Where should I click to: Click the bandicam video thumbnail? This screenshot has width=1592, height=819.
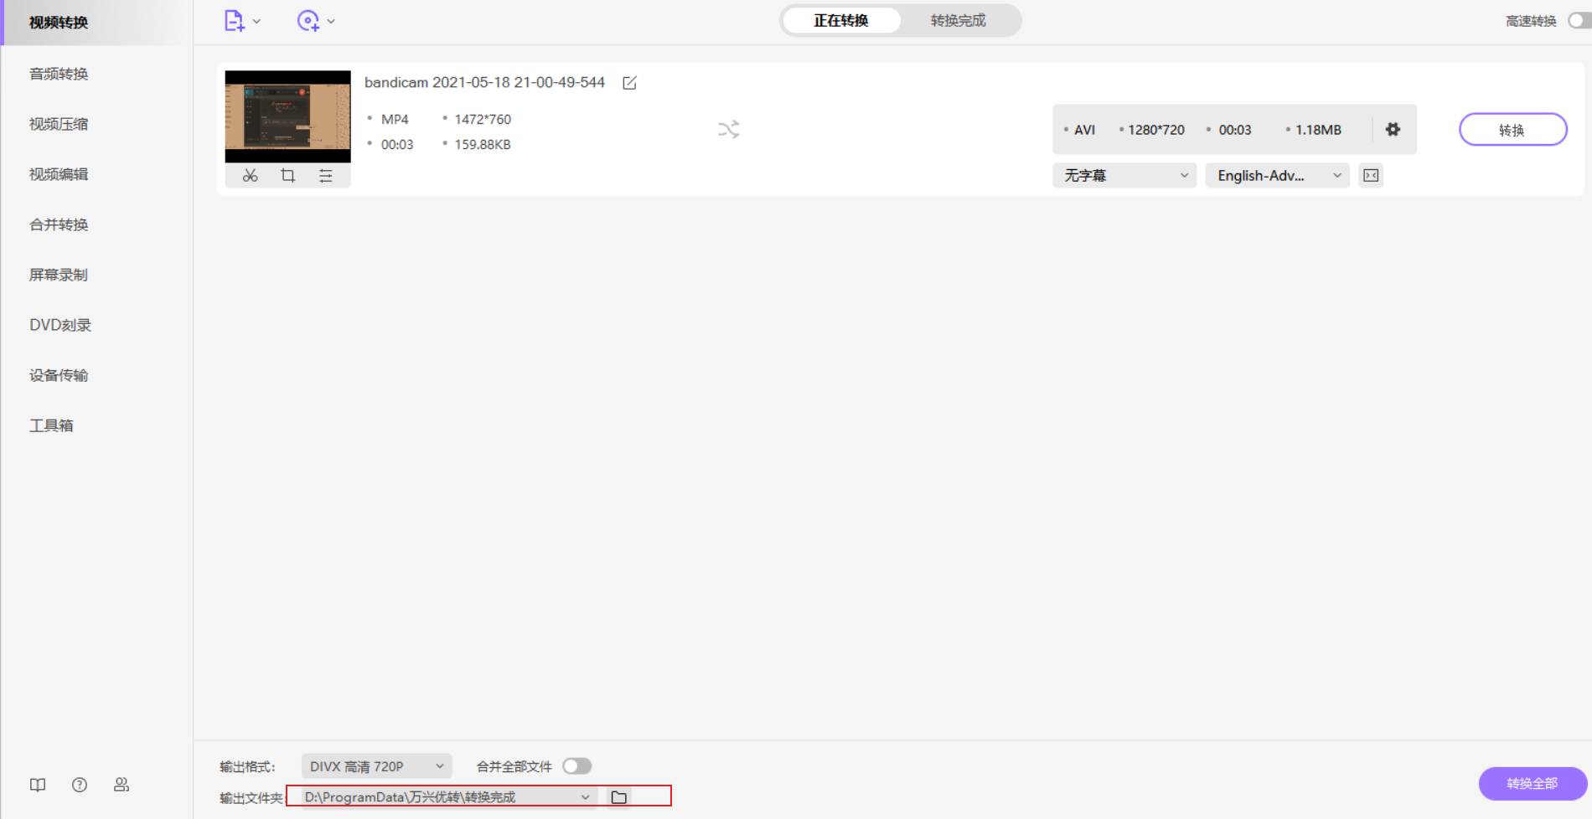click(287, 116)
